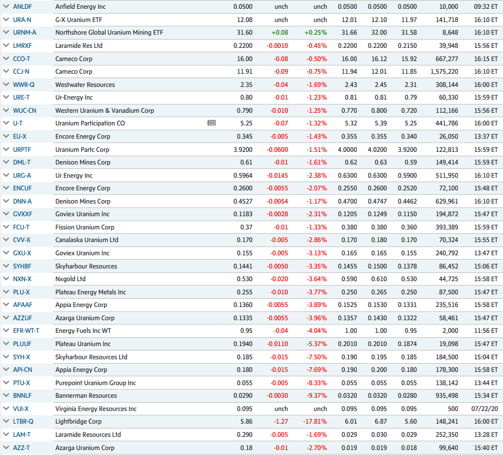Open the ENCUF ticker link
503x455 pixels.
(23, 188)
